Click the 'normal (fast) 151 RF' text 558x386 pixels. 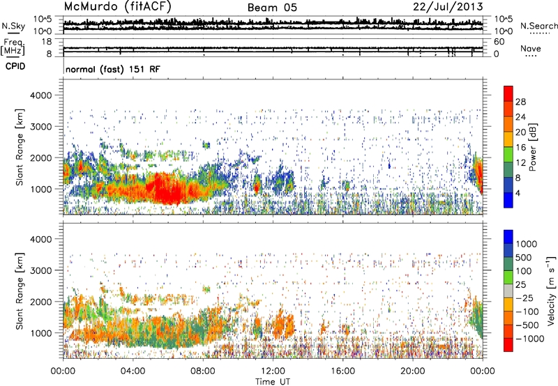(113, 69)
